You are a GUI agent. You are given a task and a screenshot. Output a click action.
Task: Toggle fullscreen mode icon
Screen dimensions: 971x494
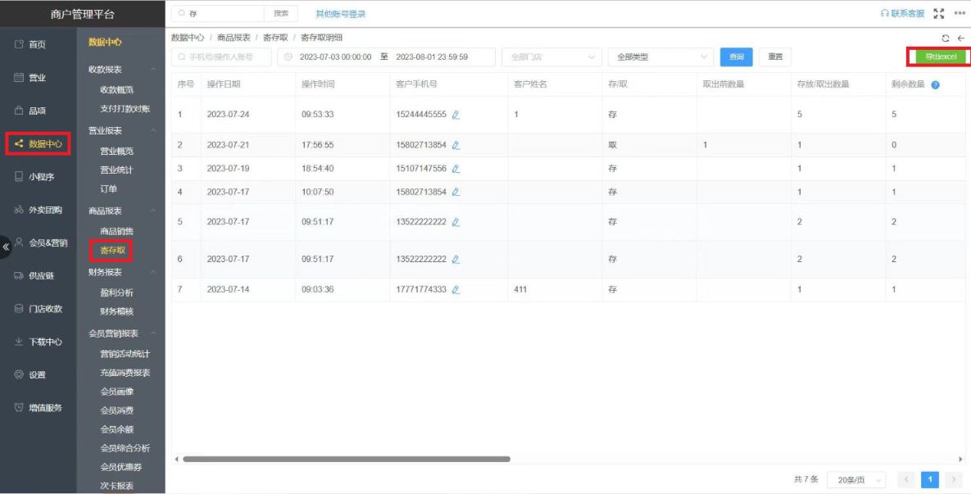[x=939, y=14]
